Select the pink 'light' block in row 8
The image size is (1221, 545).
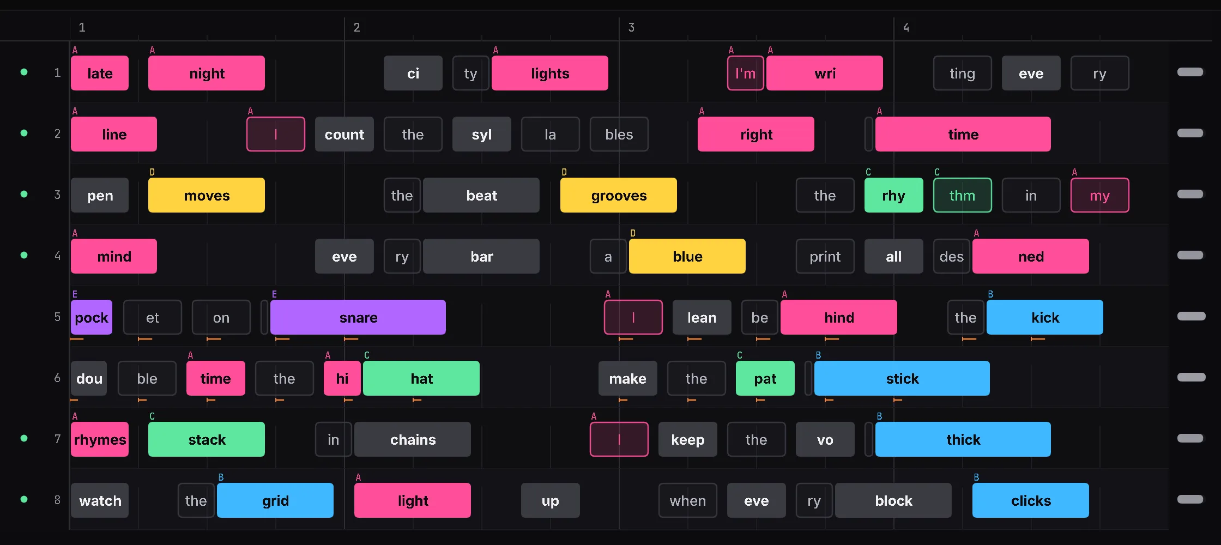coord(413,500)
